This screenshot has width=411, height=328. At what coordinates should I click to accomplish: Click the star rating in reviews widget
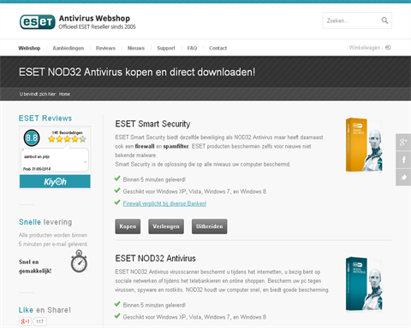[x=67, y=139]
